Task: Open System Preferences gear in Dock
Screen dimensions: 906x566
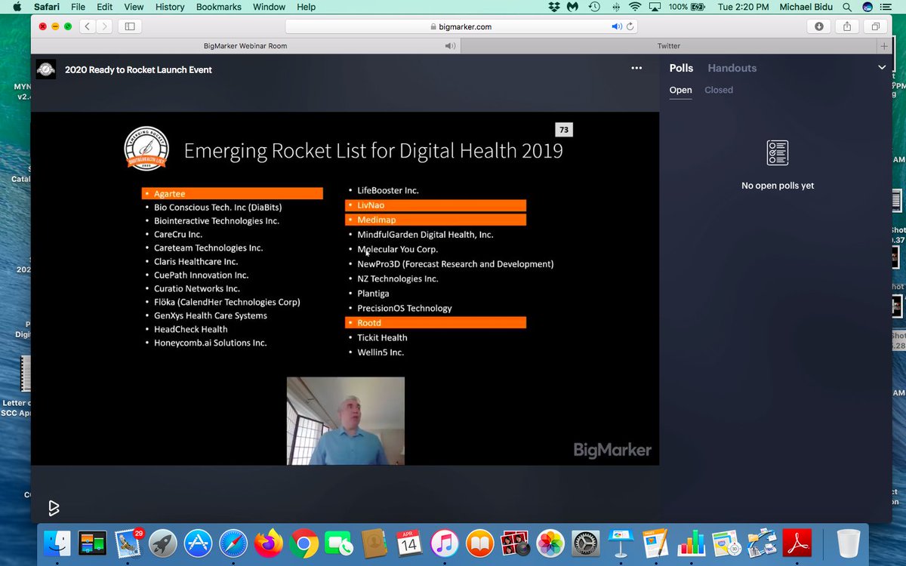Action: click(x=586, y=543)
